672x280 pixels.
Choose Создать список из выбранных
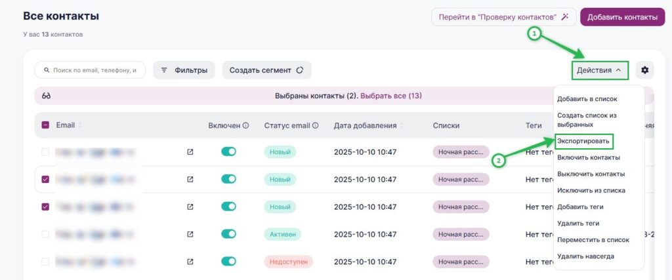click(x=587, y=120)
